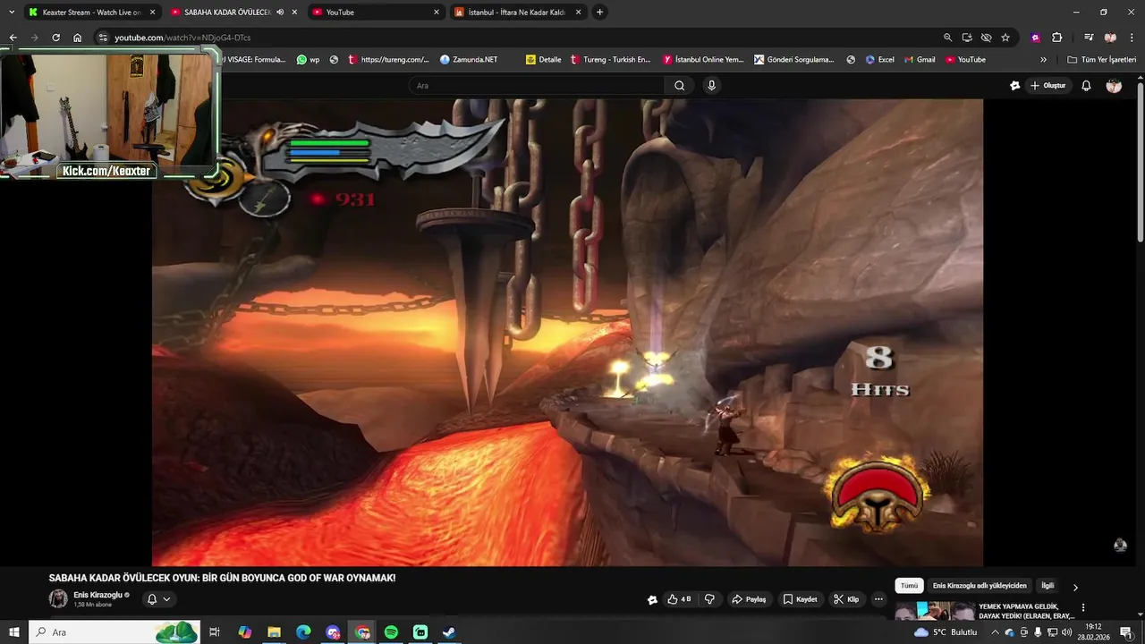This screenshot has height=644, width=1145.
Task: Open the Windows notification center icon
Action: pyautogui.click(x=1126, y=632)
